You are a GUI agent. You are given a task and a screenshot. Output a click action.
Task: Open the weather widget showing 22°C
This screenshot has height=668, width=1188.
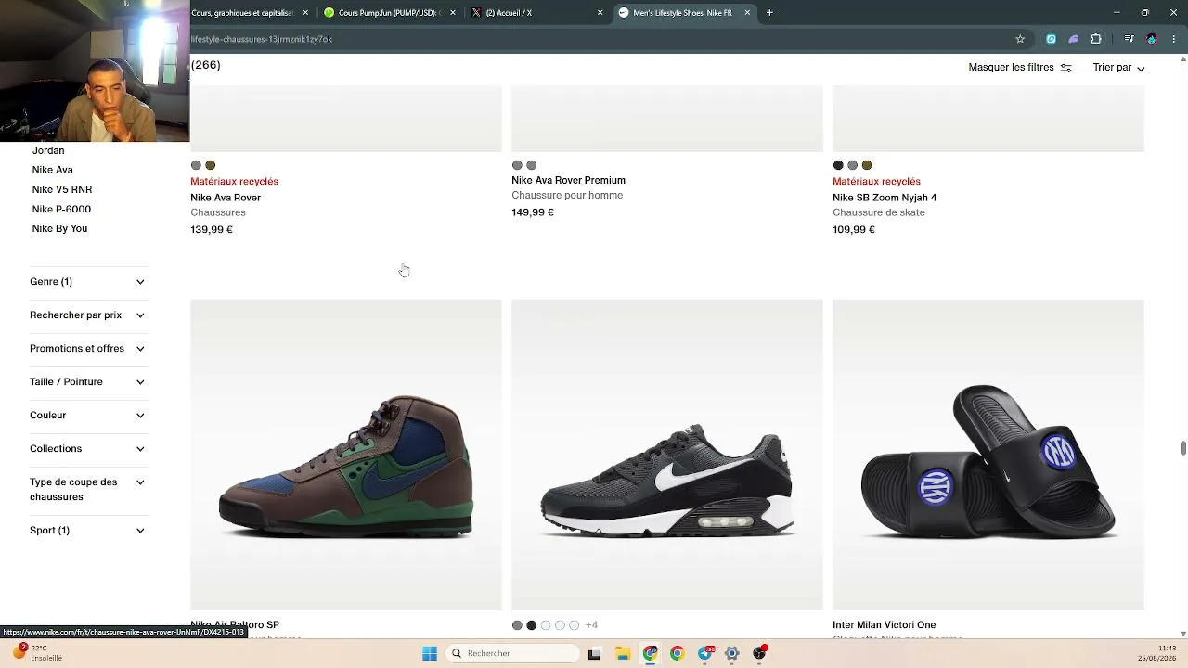click(38, 653)
